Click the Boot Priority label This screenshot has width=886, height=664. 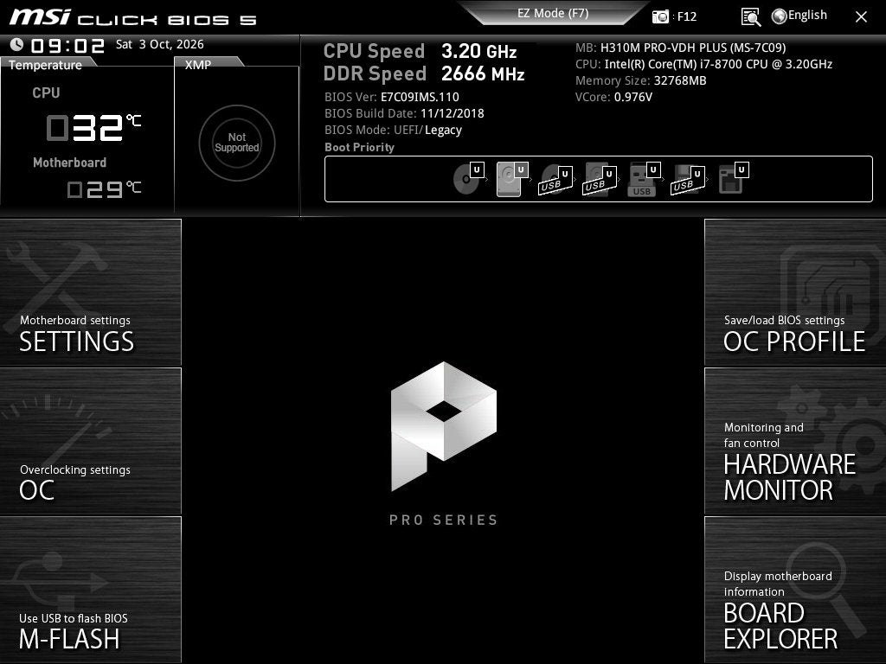(x=359, y=147)
